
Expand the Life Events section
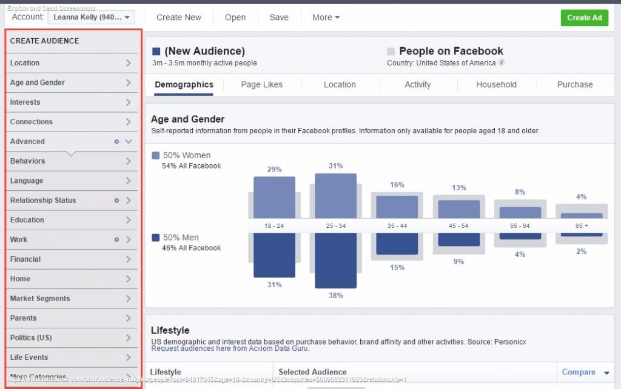(x=72, y=357)
